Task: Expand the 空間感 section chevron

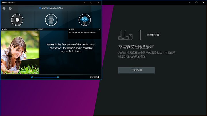Action: pos(36,29)
